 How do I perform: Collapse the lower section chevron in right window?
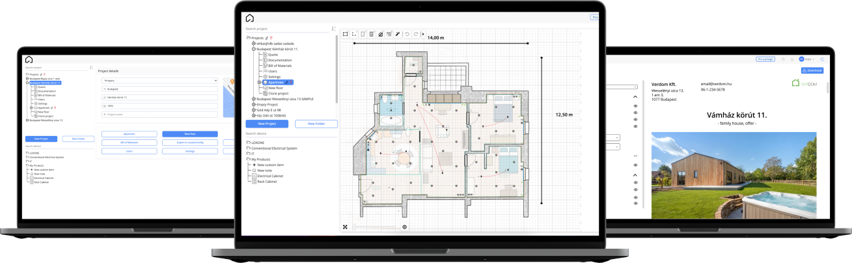(635, 174)
